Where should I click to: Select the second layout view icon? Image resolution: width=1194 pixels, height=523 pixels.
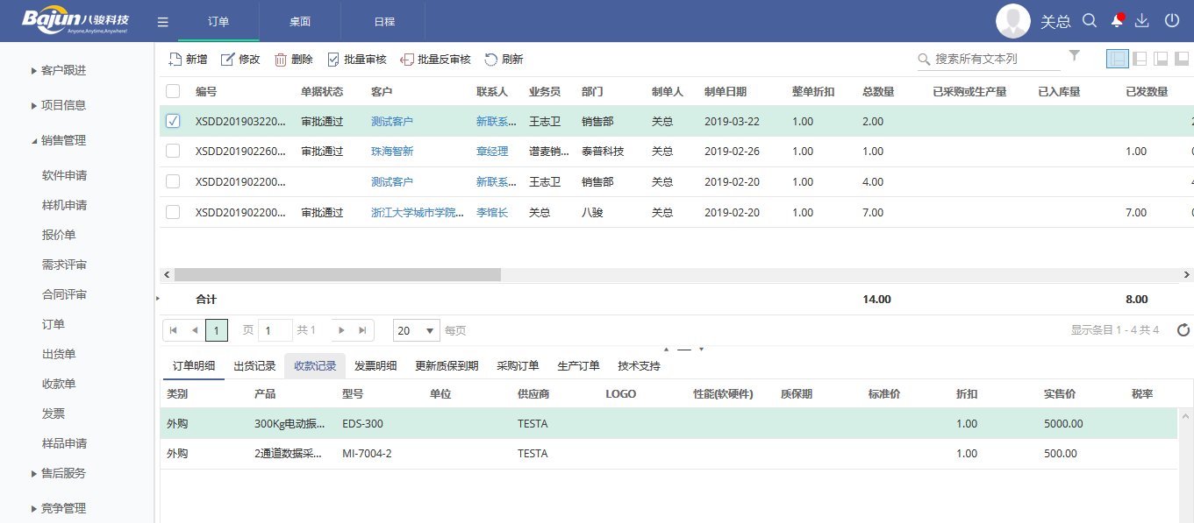1140,58
